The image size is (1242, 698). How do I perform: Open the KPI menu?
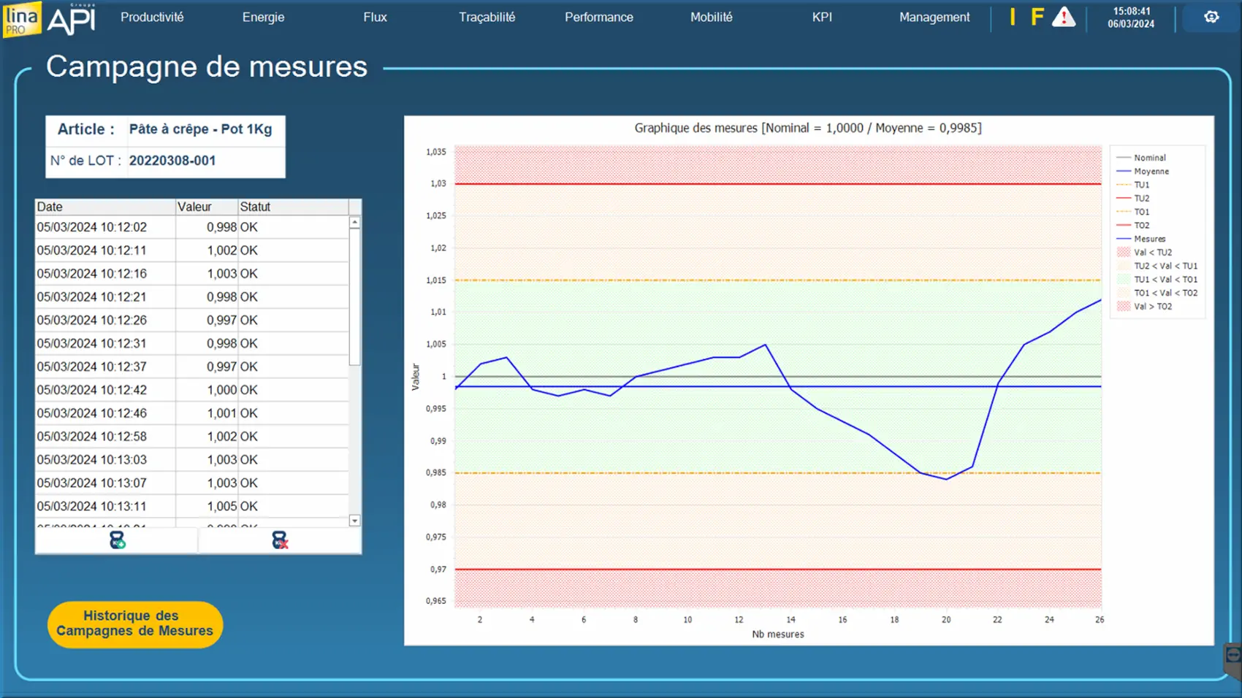pyautogui.click(x=822, y=18)
